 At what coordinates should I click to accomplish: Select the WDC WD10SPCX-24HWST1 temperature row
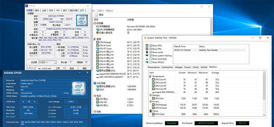(x=118, y=77)
